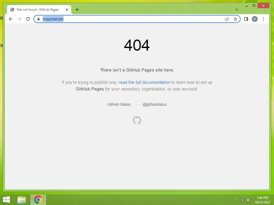274x205 pixels.
Task: Close the Chrome window
Action: pyautogui.click(x=264, y=6)
